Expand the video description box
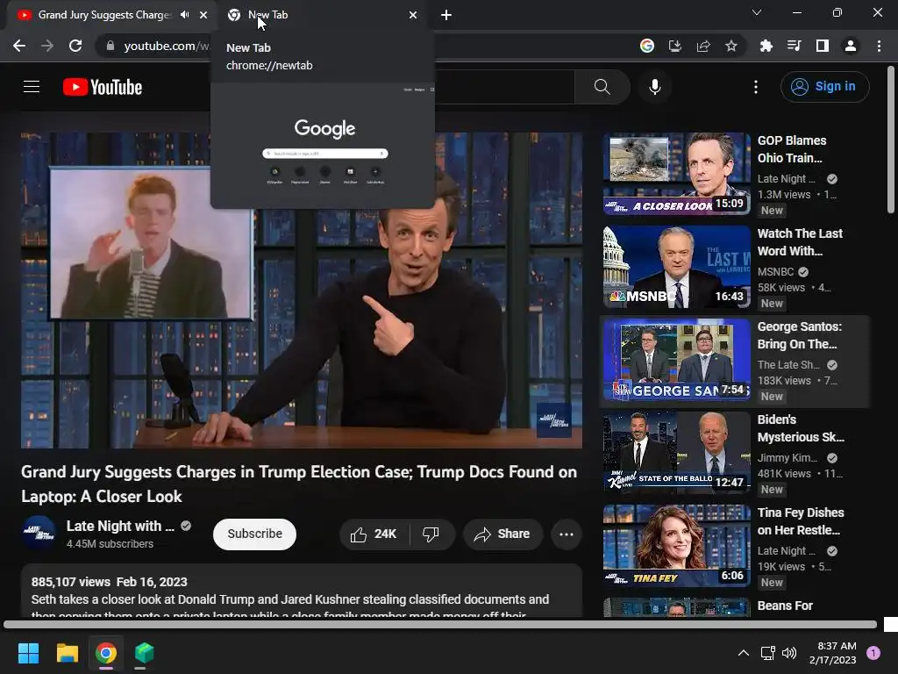The image size is (898, 674). (x=302, y=592)
